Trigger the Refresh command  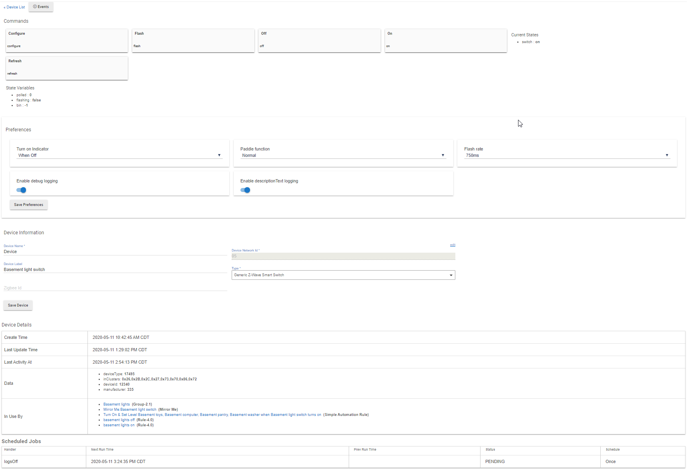coord(67,68)
